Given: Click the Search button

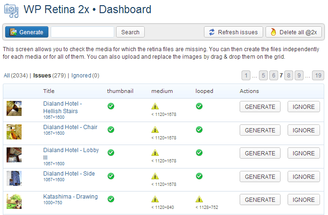Looking at the screenshot, I should click(130, 32).
